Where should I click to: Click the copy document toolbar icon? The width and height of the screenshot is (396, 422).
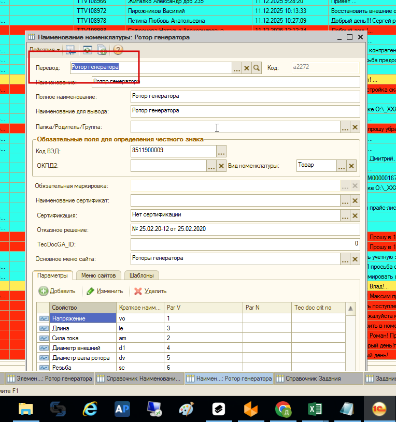[102, 50]
